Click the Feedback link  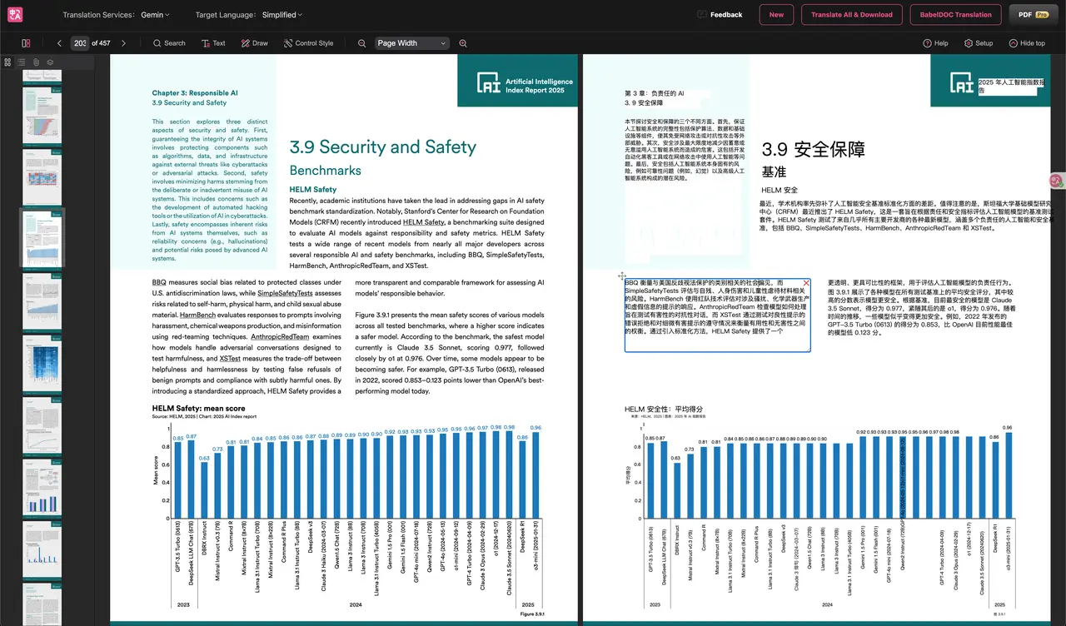(720, 15)
